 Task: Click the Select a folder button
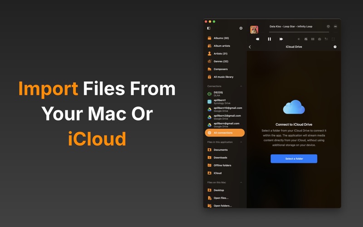tap(294, 158)
